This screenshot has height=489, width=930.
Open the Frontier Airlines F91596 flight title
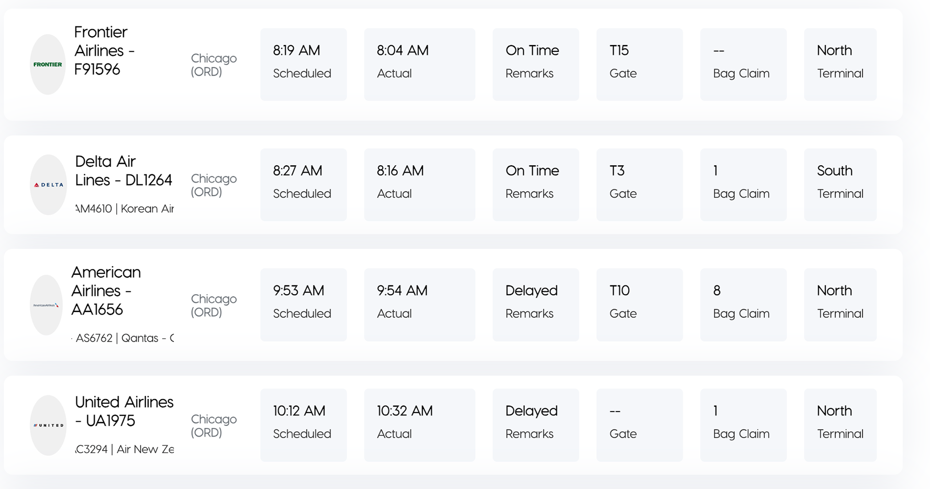point(104,51)
